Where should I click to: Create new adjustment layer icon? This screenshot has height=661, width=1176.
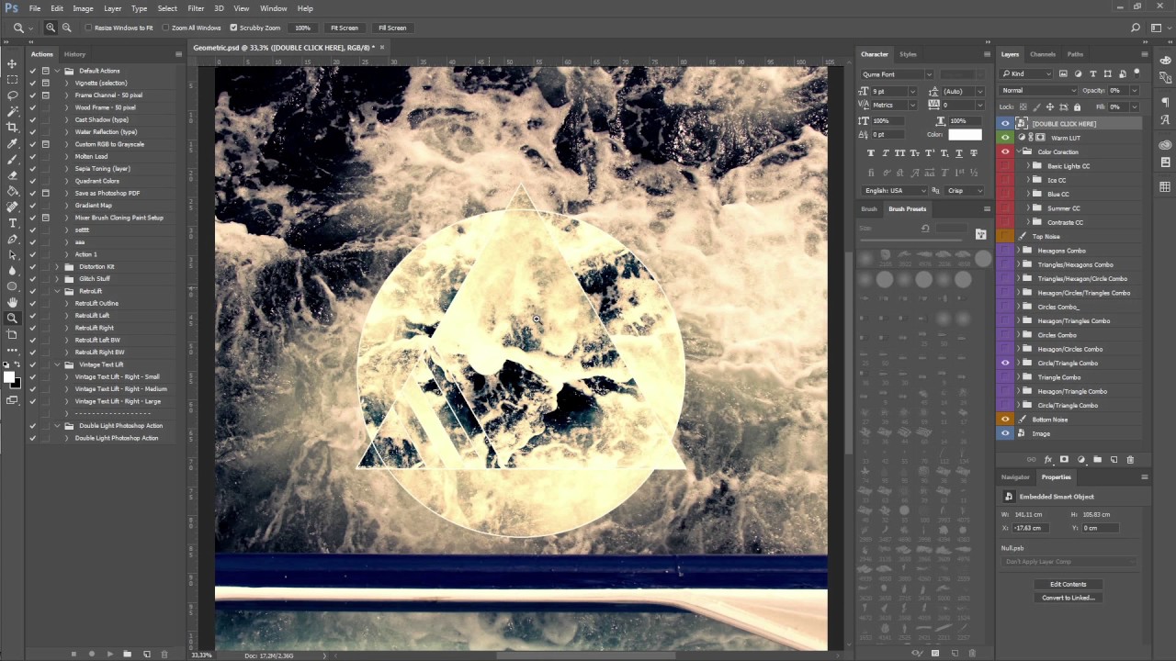1081,459
